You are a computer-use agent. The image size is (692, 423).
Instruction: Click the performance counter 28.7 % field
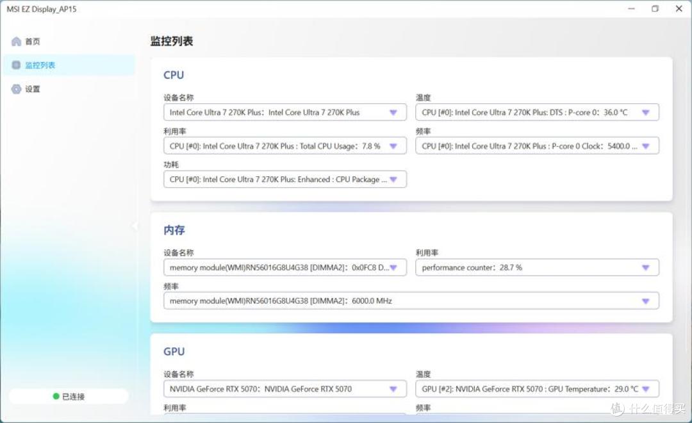[537, 267]
